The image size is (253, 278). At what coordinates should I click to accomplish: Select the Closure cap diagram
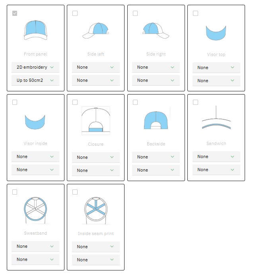95,120
